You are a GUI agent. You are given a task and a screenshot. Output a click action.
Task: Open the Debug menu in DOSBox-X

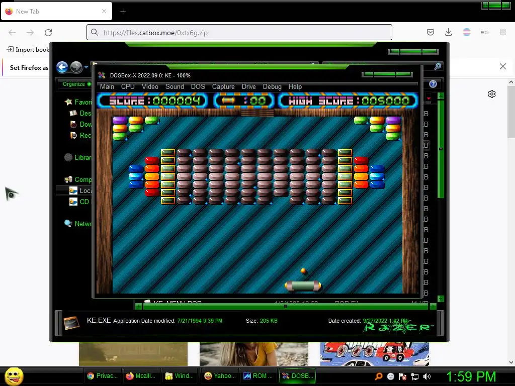(272, 86)
